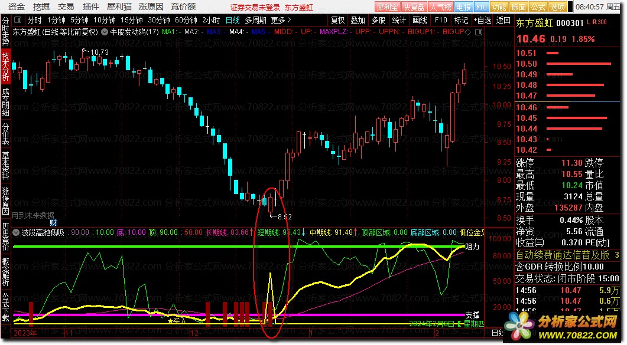The image size is (627, 345).
Task: Switch to 30分钟 period
Action: tap(159, 20)
